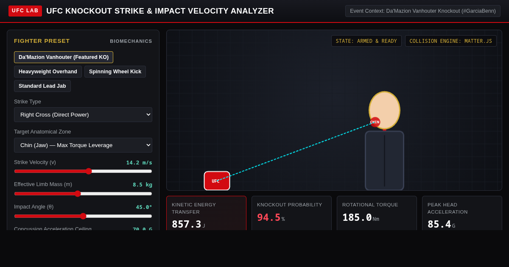Click the COLLISION ENGINE: MATTER.JS badge
509x267 pixels.
tap(451, 41)
